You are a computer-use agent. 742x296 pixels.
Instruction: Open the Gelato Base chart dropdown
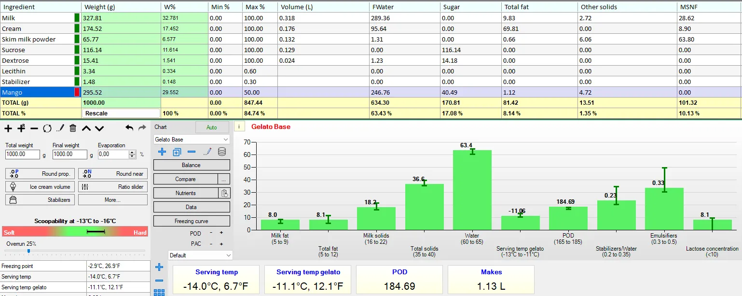click(x=192, y=139)
